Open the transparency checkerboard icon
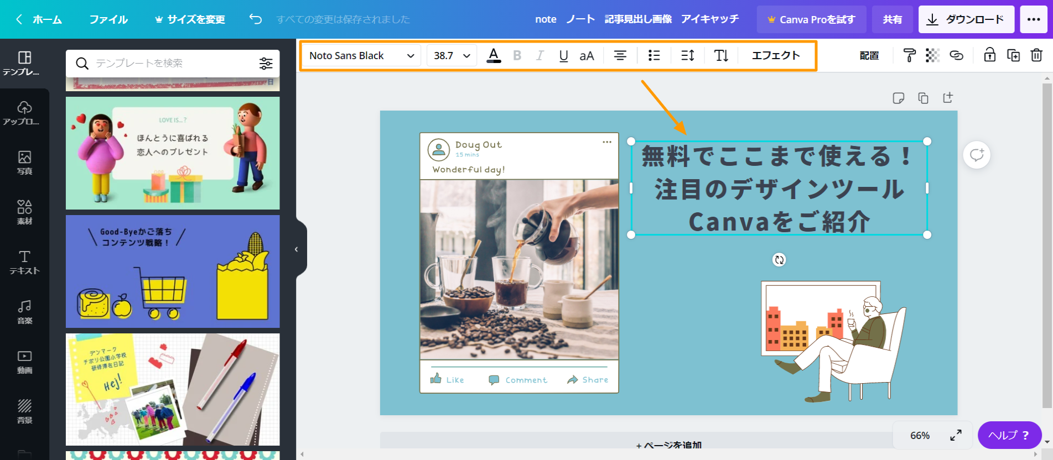This screenshot has width=1053, height=460. [x=932, y=55]
